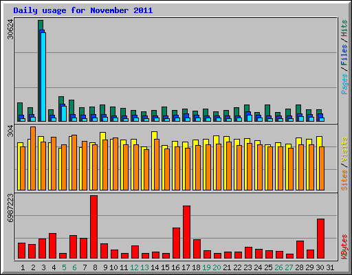Screen dimensions: 352x275
Task: Click green weekend day label 26
Action: pyautogui.click(x=278, y=267)
